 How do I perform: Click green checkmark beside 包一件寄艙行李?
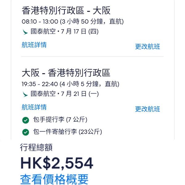[x=26, y=132]
